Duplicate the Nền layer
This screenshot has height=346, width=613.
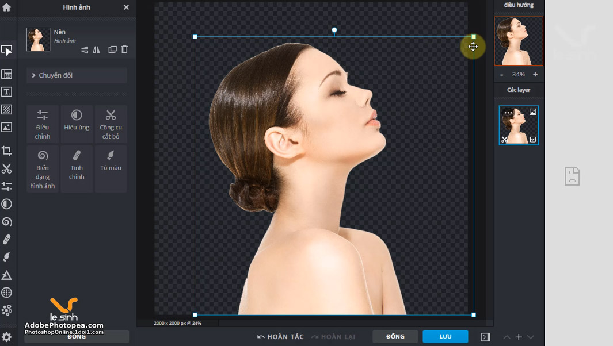[x=112, y=49]
